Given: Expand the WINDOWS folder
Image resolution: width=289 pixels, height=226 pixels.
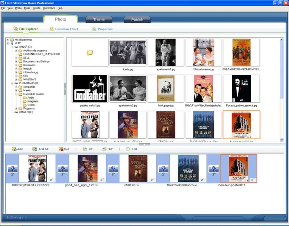Looking at the screenshot, I should (x=16, y=79).
